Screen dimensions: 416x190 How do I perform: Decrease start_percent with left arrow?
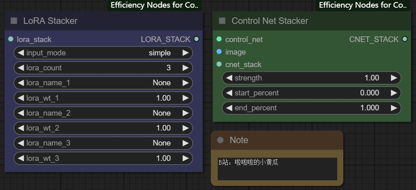(x=229, y=93)
